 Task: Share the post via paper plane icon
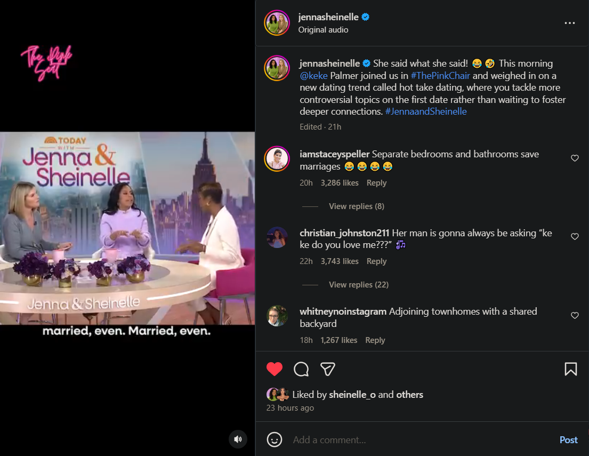[x=327, y=369]
